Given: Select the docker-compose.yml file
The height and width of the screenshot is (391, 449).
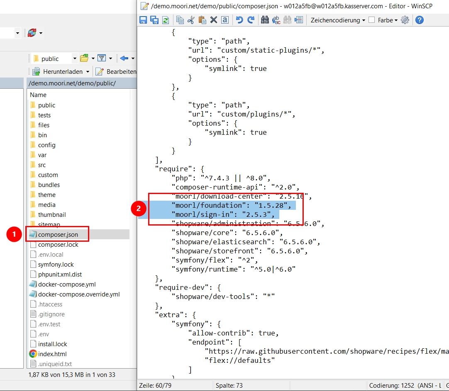Looking at the screenshot, I should point(67,284).
